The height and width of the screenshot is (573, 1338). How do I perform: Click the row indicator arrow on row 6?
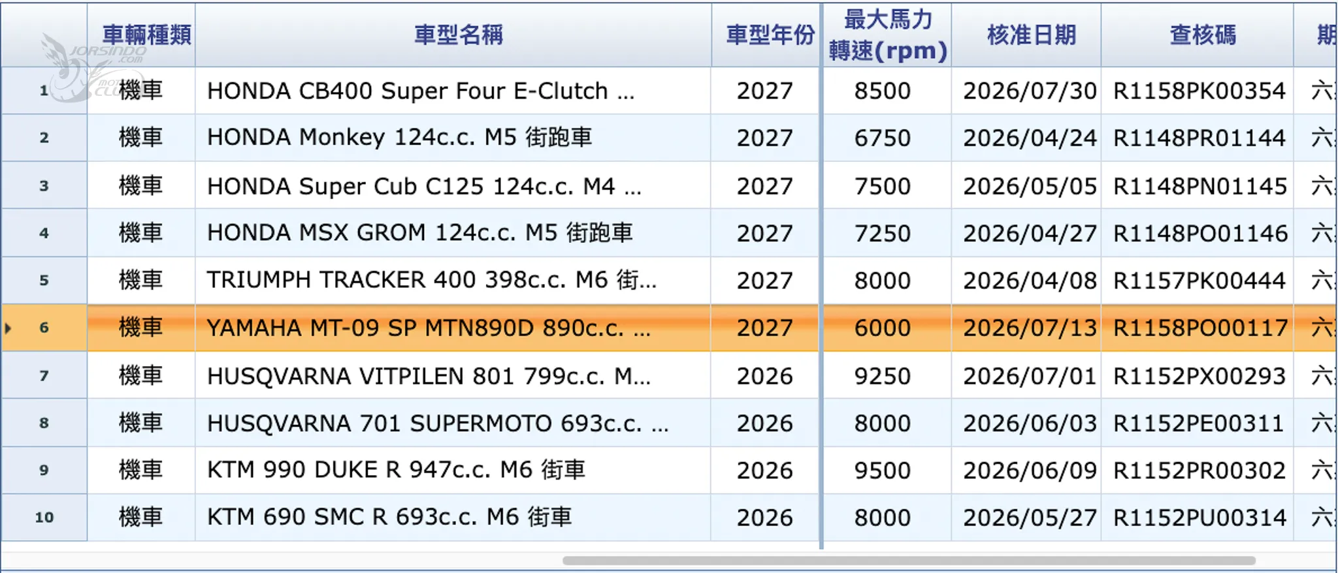[x=8, y=328]
